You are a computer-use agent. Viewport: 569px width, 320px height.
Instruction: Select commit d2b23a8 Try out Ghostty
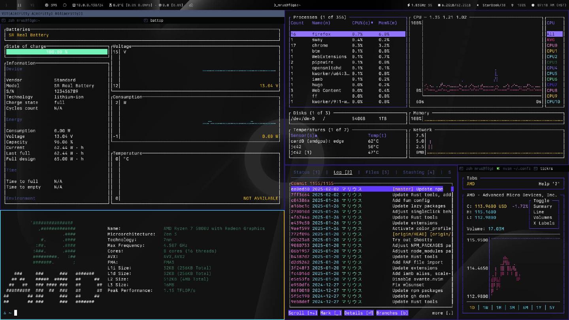pos(371,240)
